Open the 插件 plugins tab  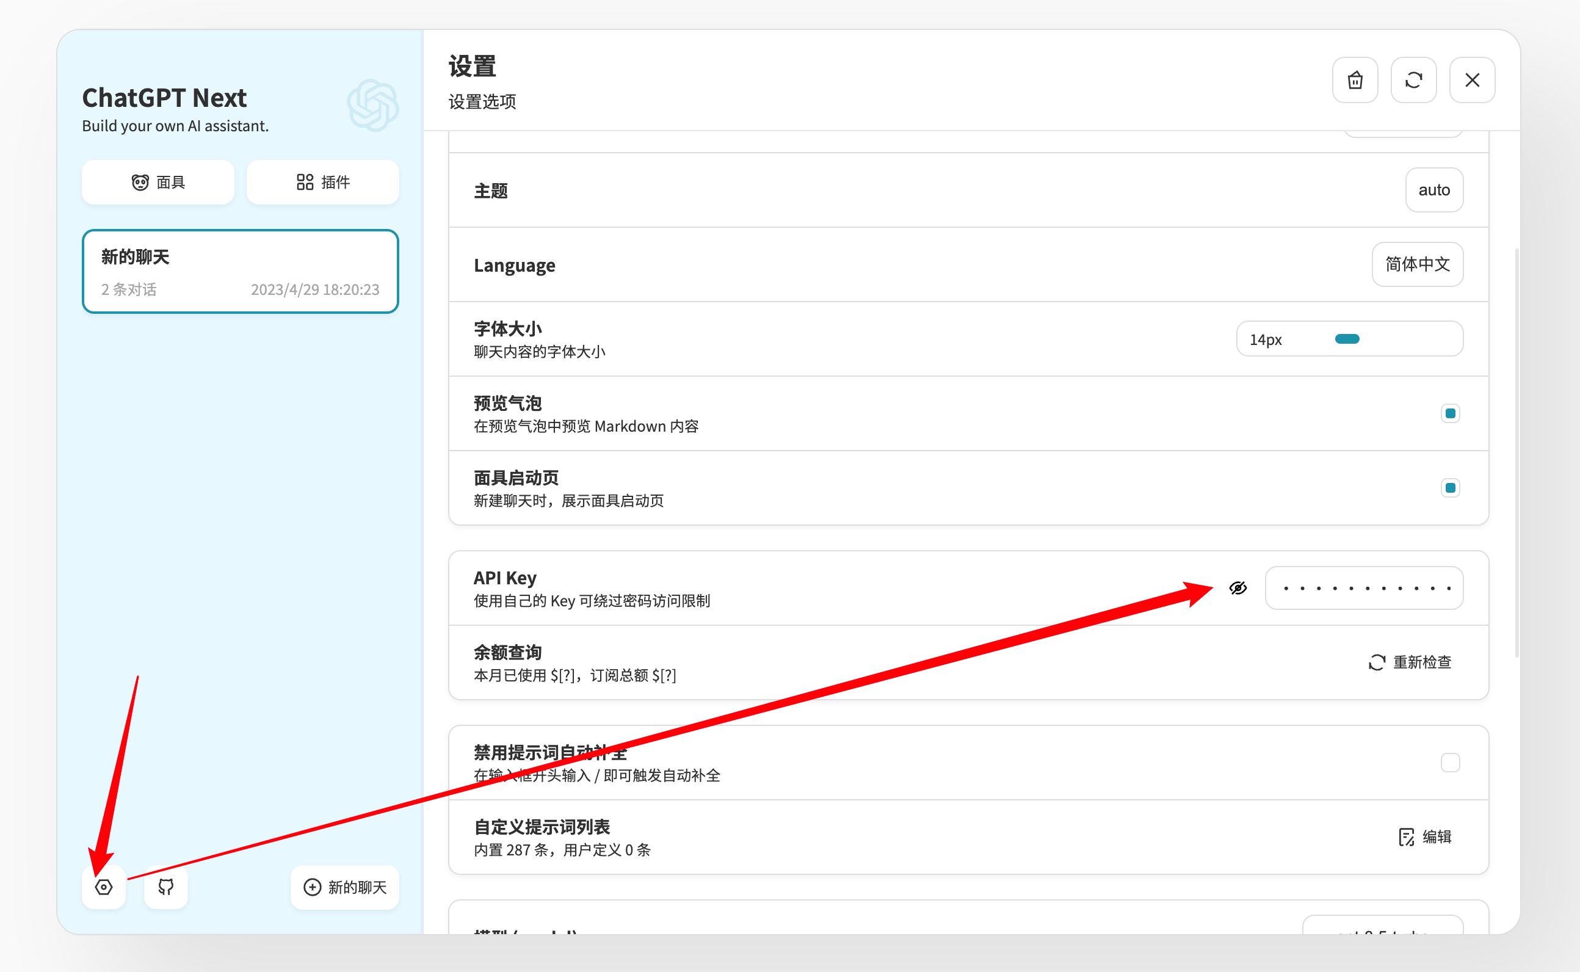click(x=323, y=183)
